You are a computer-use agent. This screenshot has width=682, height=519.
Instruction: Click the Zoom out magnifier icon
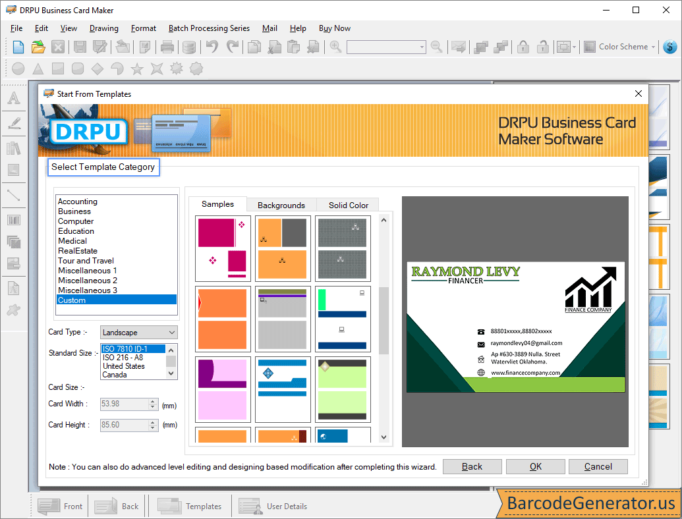coord(436,47)
